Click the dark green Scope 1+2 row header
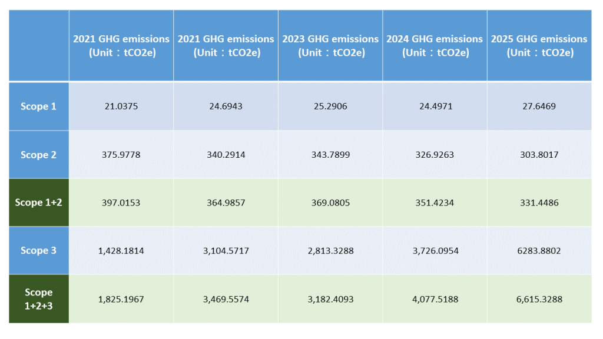Screen dimensions: 603x339 pyautogui.click(x=39, y=202)
